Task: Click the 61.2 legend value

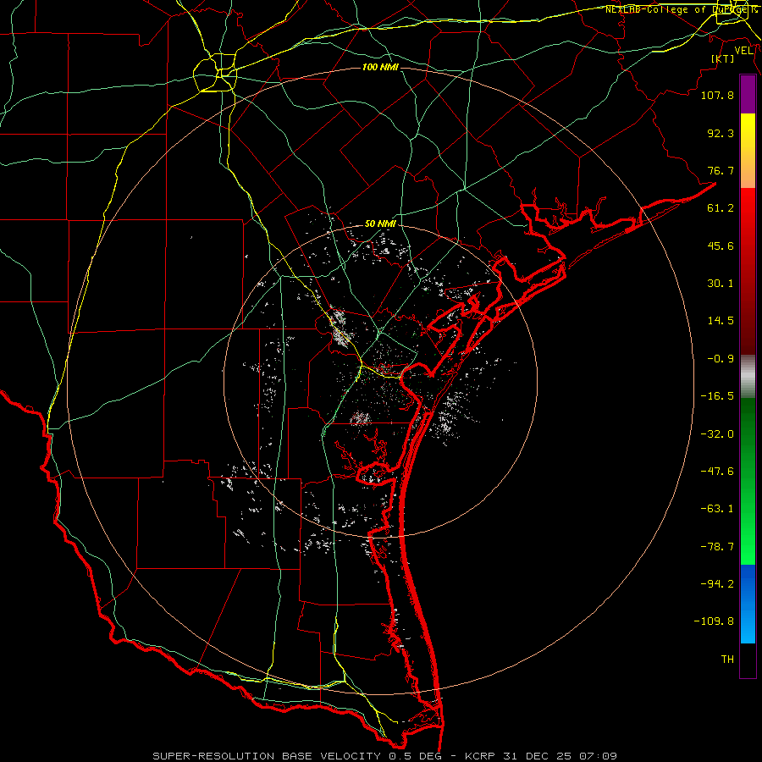Action: coord(721,208)
